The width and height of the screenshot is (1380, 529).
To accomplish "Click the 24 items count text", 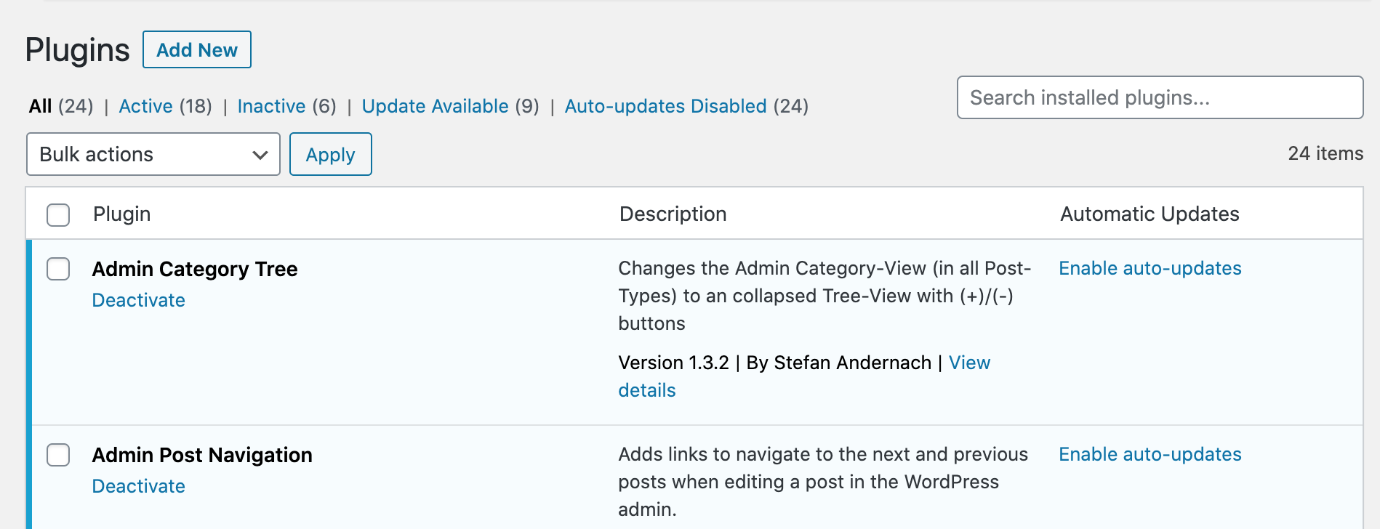I will pyautogui.click(x=1325, y=153).
